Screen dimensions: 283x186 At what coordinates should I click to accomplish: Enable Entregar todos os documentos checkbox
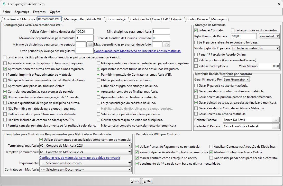click(233, 30)
